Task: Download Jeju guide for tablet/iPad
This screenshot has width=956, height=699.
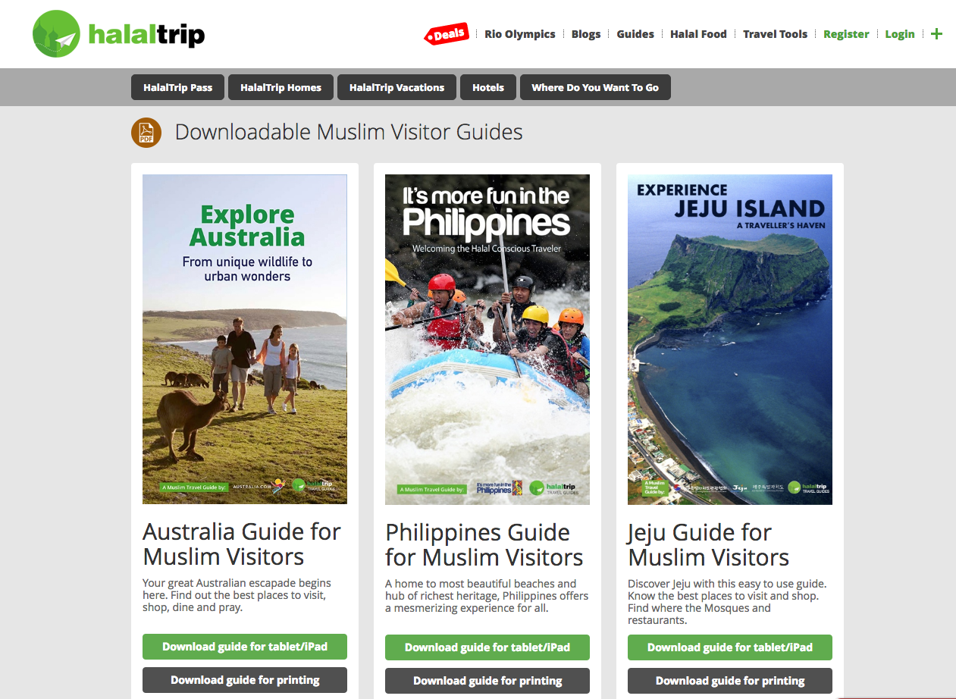Action: [x=730, y=647]
